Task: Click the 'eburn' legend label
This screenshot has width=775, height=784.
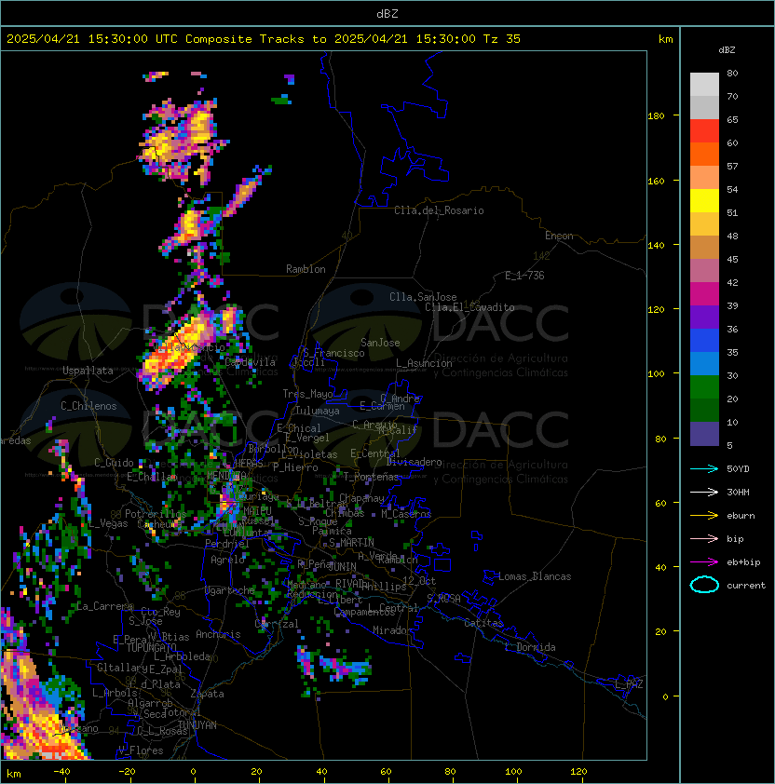Action: tap(741, 516)
